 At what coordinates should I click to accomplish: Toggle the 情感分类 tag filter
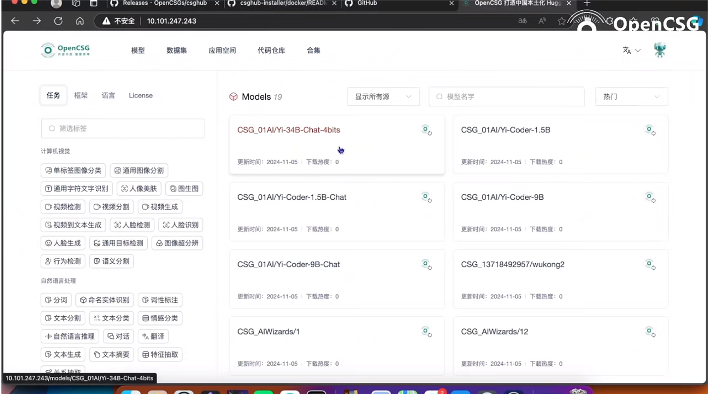160,318
